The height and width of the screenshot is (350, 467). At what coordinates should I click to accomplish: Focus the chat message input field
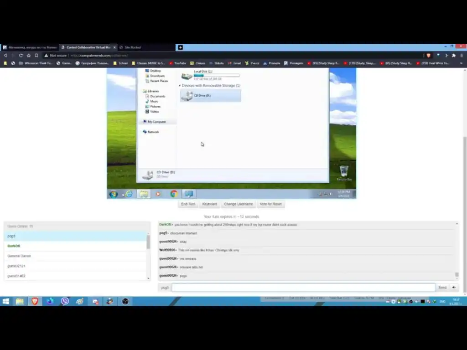(303, 288)
